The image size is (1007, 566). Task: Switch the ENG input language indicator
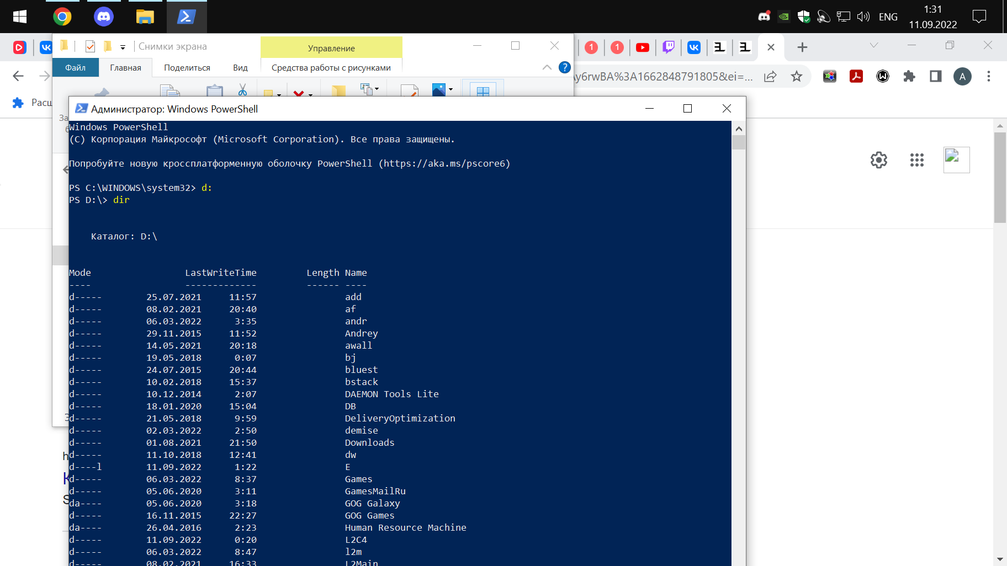point(888,17)
